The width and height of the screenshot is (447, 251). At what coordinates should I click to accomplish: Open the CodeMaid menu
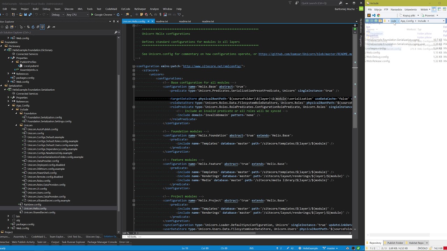click(111, 9)
